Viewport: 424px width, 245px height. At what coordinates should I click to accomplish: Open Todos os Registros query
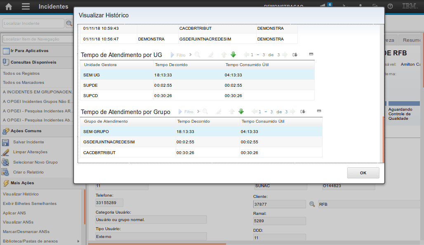[21, 74]
